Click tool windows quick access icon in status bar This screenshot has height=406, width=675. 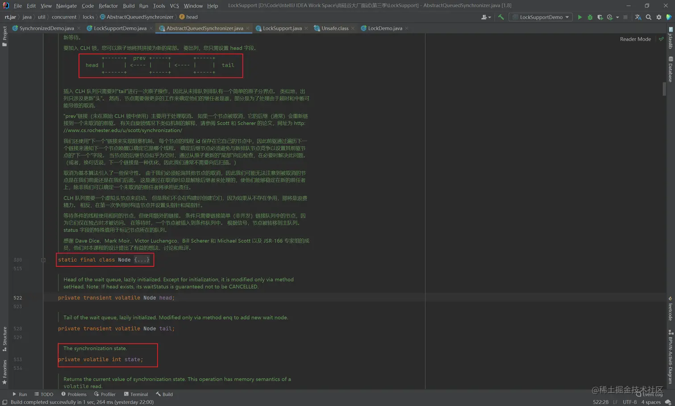pyautogui.click(x=4, y=402)
